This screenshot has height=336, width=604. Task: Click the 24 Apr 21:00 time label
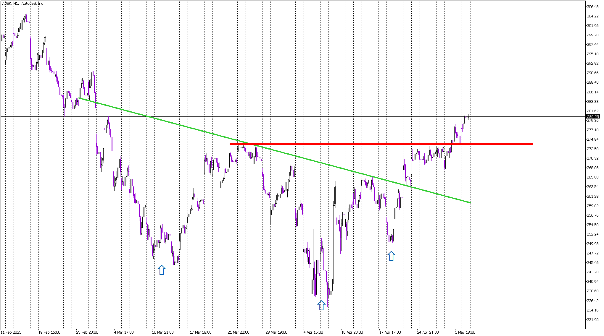point(428,332)
